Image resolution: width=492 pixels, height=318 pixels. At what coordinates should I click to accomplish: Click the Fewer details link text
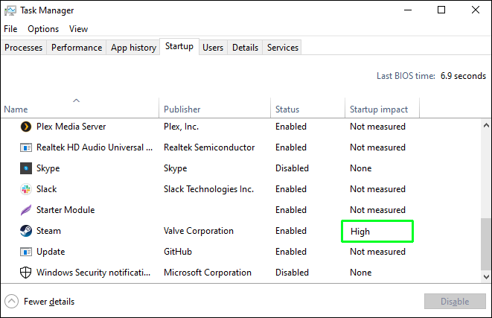[49, 302]
